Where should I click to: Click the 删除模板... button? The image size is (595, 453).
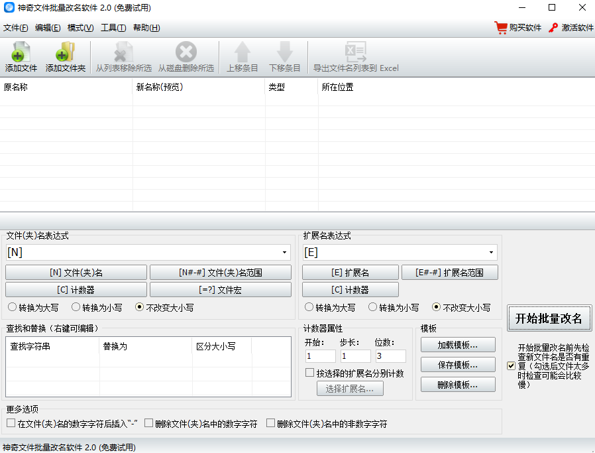click(x=458, y=385)
